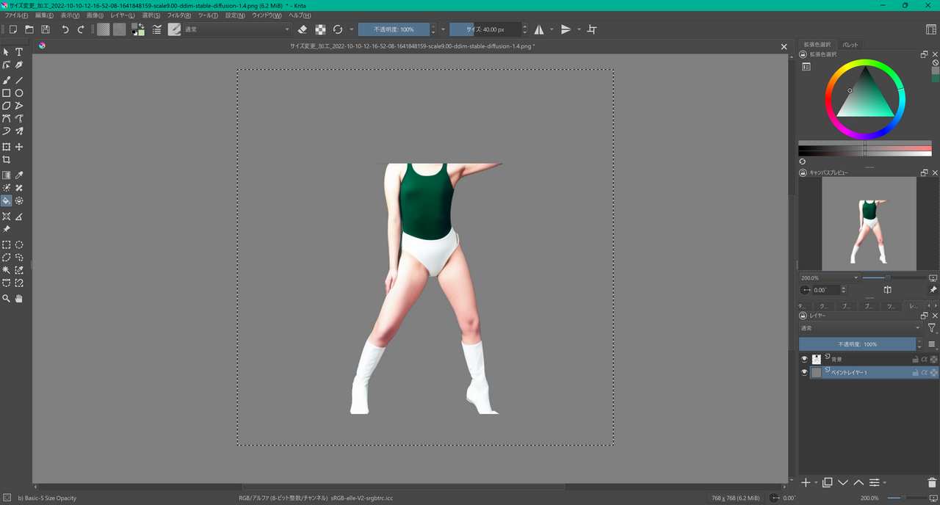Select the Ellipse shape tool

pyautogui.click(x=19, y=93)
